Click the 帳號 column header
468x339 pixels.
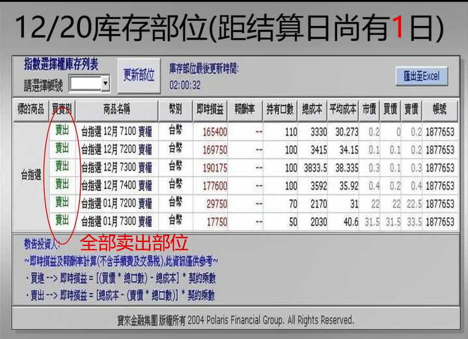click(x=439, y=110)
